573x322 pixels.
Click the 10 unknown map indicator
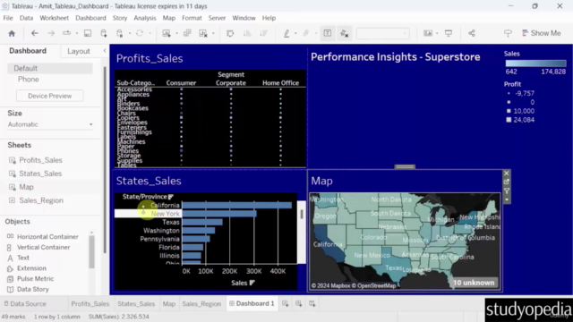click(x=474, y=283)
